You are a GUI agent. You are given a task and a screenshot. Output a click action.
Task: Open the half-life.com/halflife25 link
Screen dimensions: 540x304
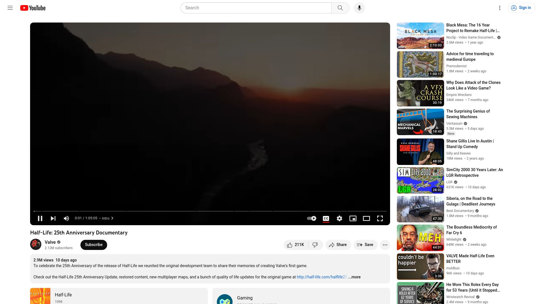(322, 277)
